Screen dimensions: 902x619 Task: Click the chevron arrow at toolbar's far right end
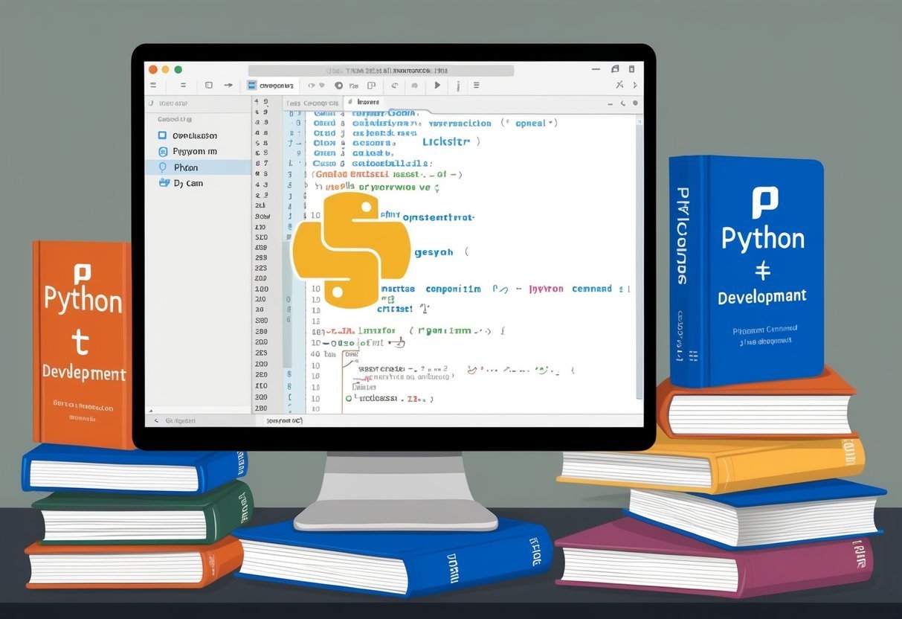(x=634, y=86)
